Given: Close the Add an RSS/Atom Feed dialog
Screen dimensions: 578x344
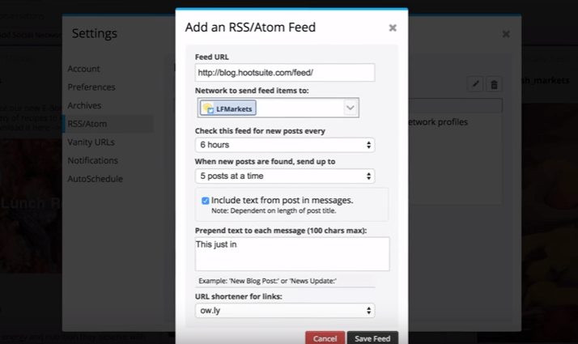Looking at the screenshot, I should tap(393, 28).
